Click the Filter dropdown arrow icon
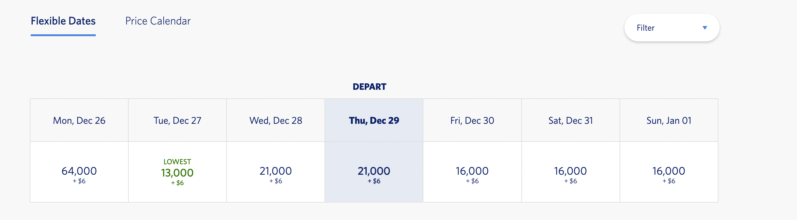 pos(705,28)
